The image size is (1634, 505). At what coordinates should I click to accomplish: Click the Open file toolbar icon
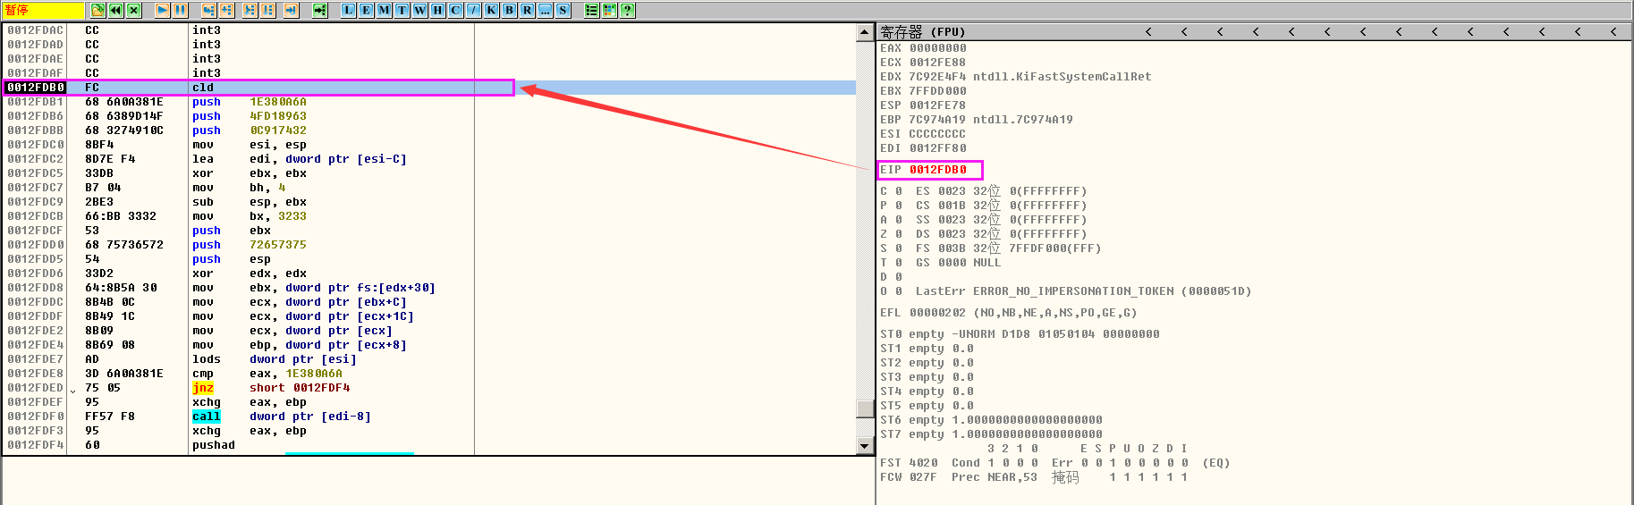point(97,10)
